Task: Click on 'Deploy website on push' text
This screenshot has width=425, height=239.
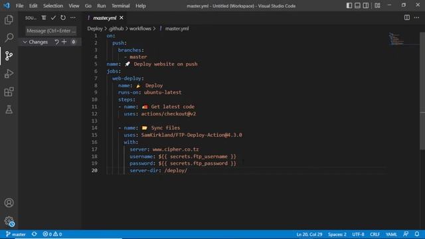Action: click(165, 64)
